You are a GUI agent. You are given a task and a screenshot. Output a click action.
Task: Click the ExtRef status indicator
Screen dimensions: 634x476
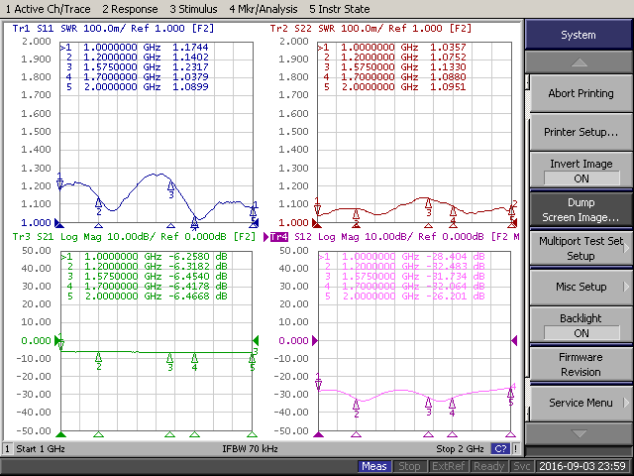point(448,467)
